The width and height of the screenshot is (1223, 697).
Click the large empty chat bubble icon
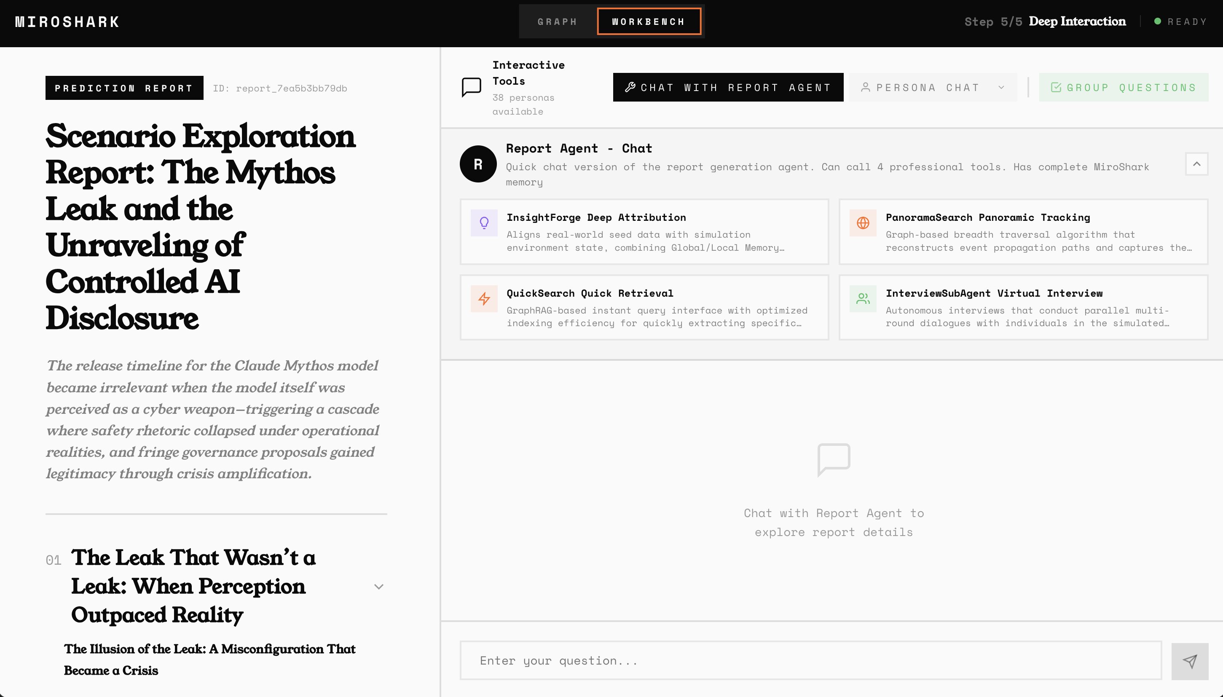(x=833, y=459)
